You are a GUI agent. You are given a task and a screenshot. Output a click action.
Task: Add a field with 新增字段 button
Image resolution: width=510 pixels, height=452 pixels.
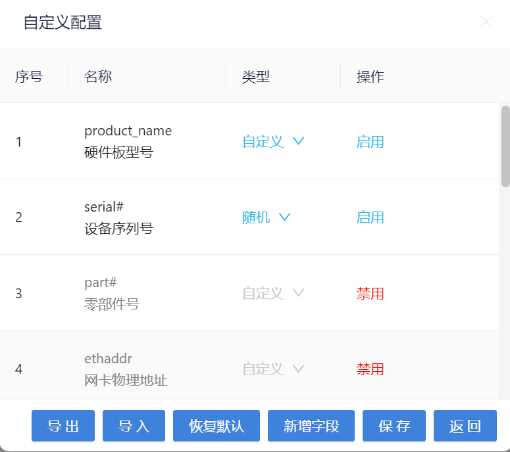[311, 426]
